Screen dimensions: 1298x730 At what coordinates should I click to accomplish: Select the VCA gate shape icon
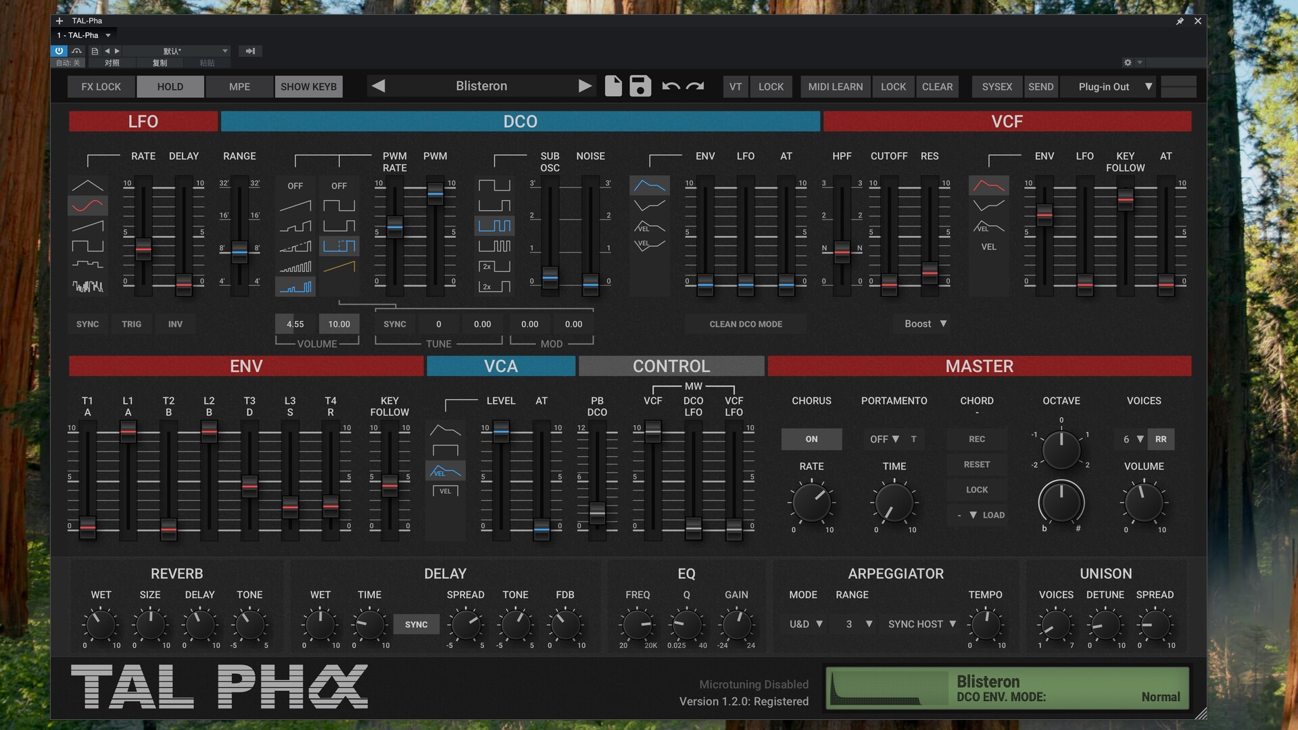[446, 450]
